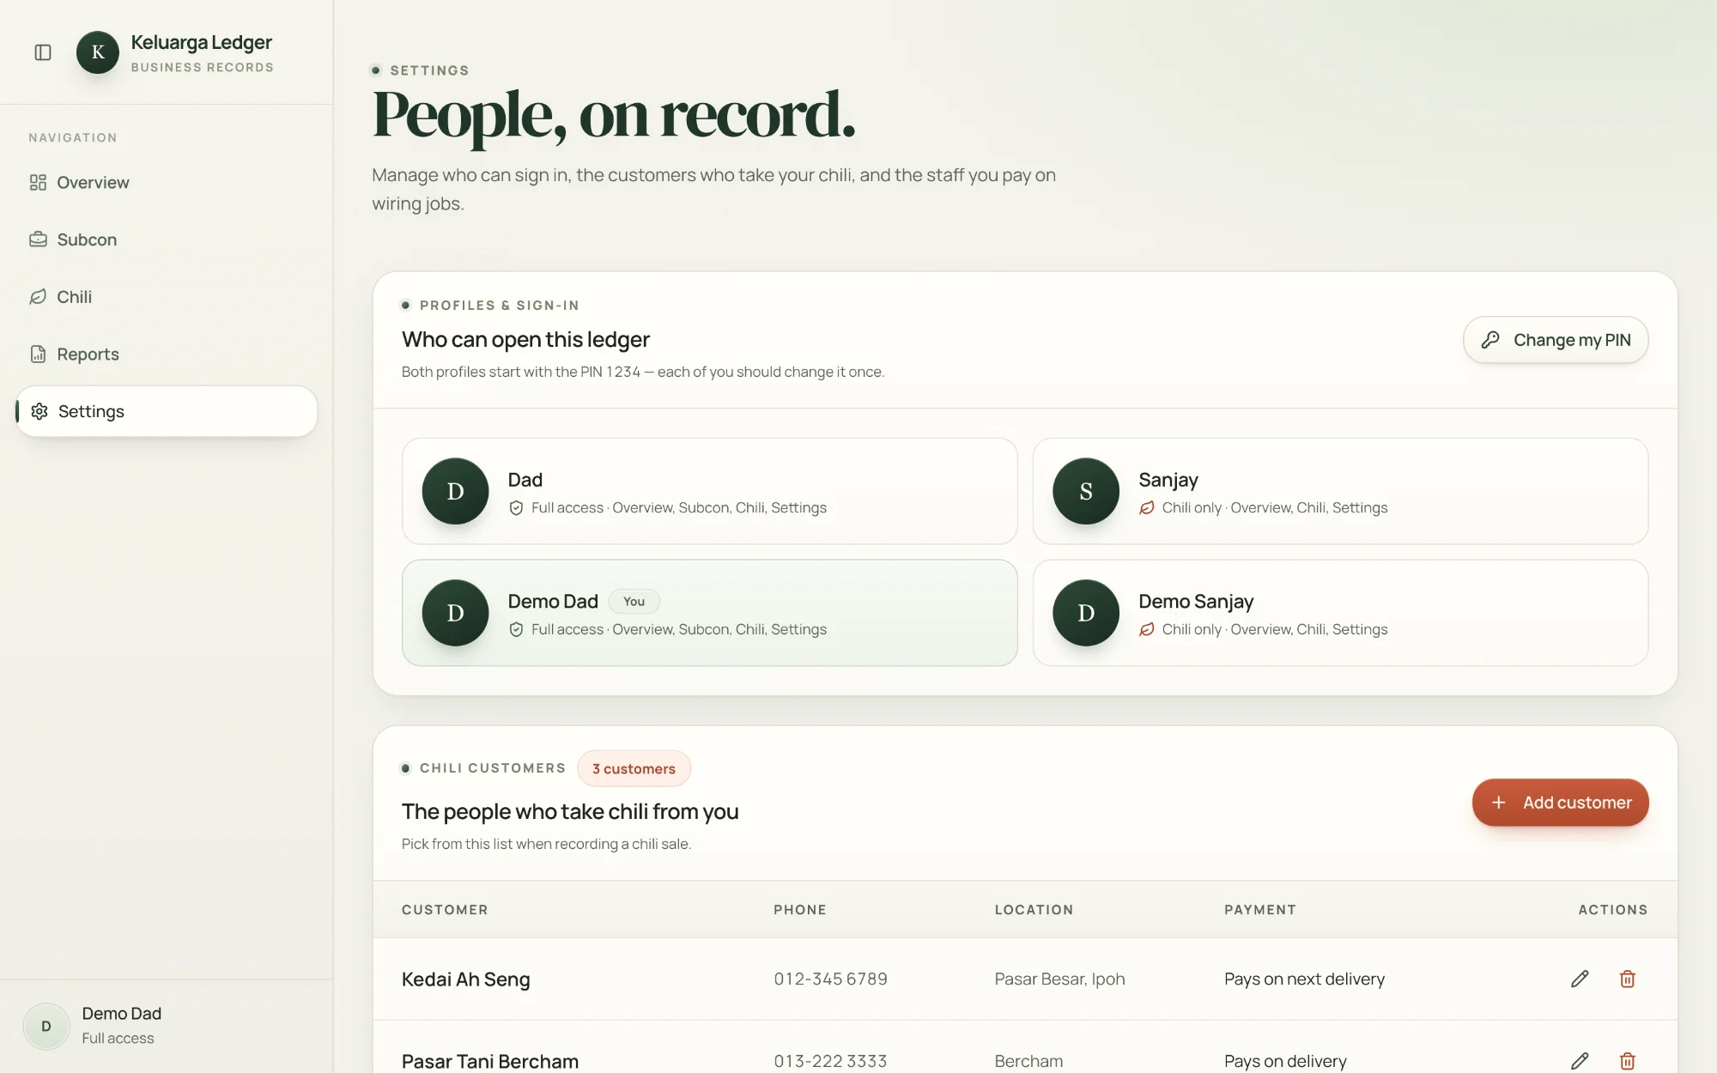Open the Chili section

(x=167, y=297)
